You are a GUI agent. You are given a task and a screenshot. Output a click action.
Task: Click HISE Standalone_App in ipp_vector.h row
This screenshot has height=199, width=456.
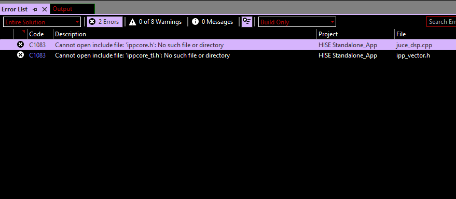point(348,55)
